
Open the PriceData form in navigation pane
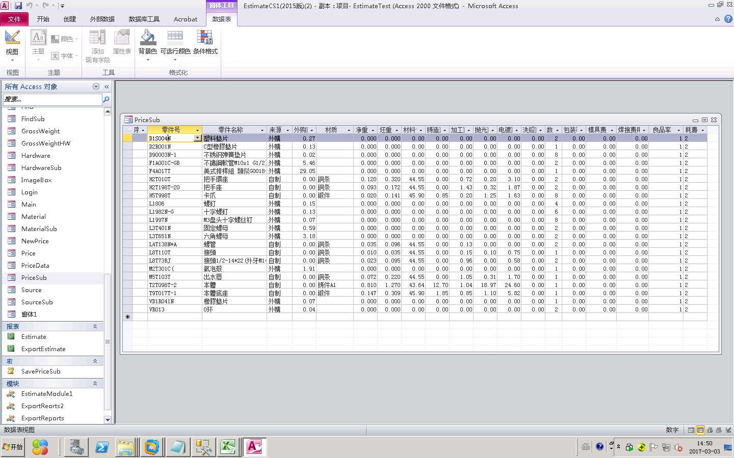click(x=35, y=266)
